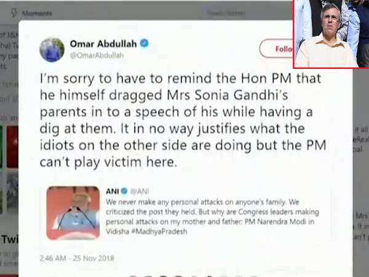Click the dimmed background right of the tweet
Screen dimensions: 369x277
point(361,165)
